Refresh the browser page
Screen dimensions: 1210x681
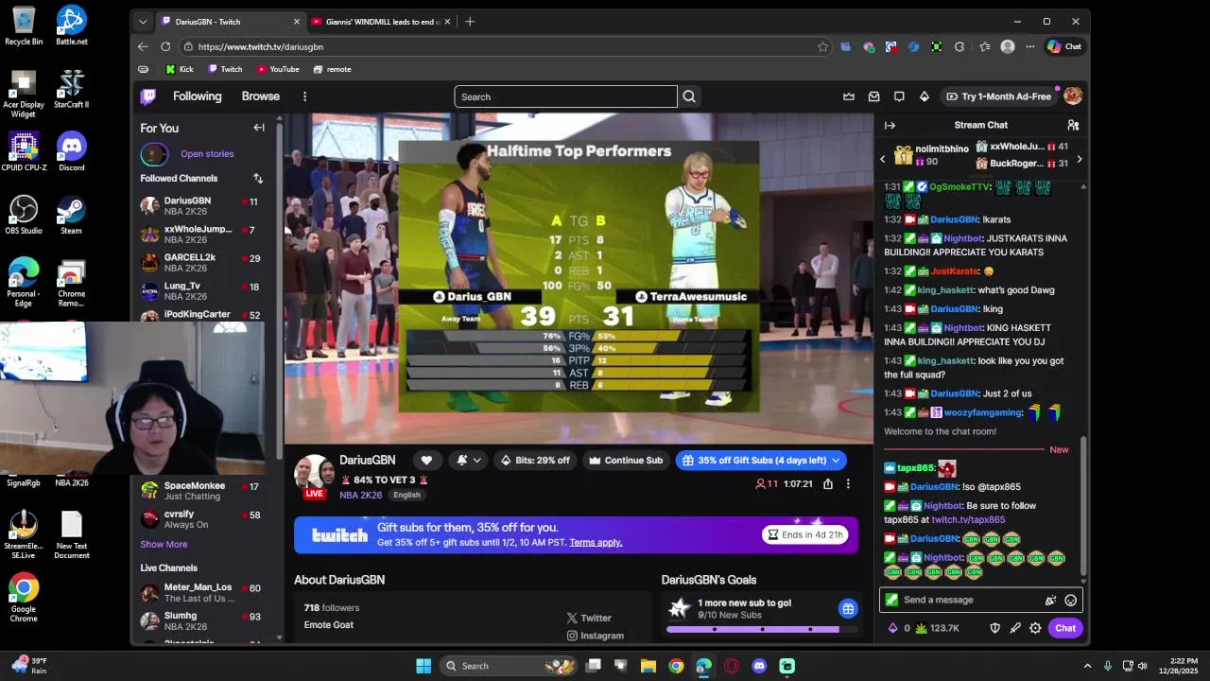(165, 46)
